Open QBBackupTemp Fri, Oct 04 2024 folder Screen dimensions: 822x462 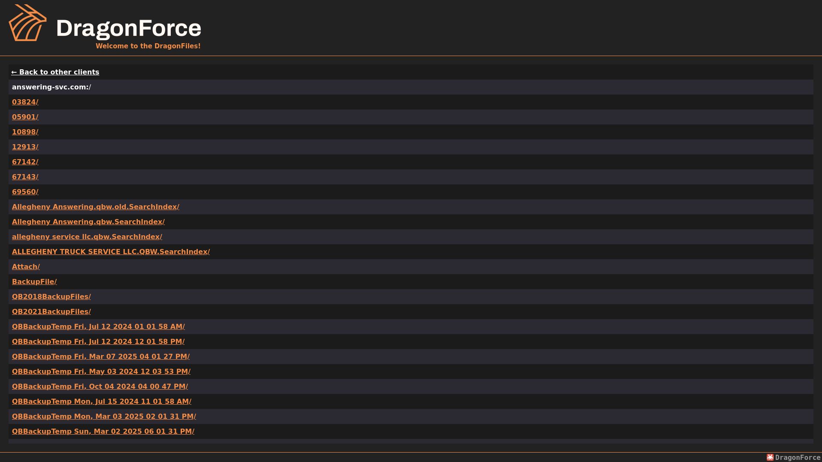(100, 386)
